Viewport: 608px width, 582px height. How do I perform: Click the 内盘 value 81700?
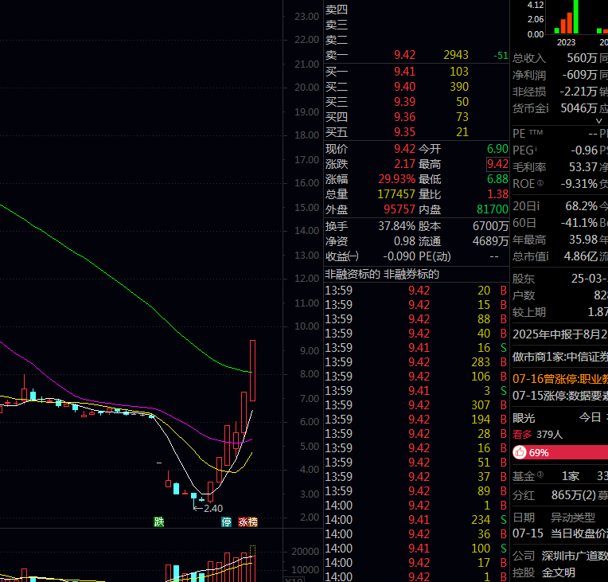[493, 209]
